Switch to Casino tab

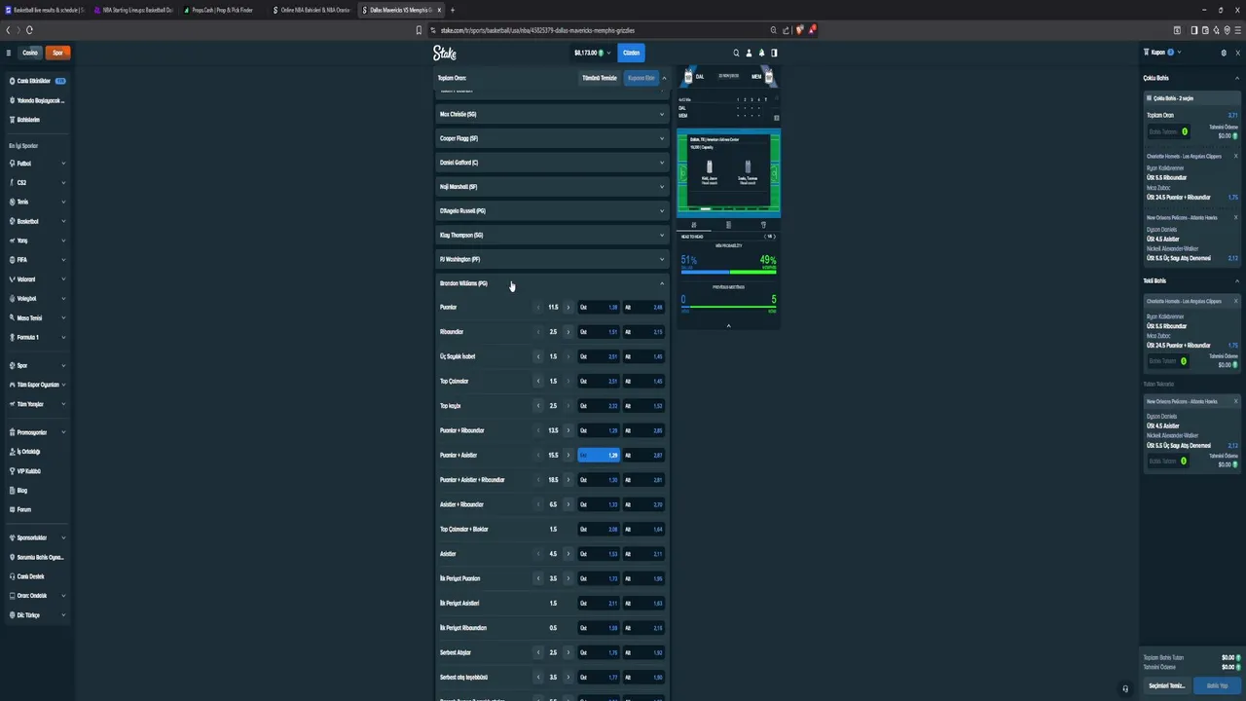[30, 53]
